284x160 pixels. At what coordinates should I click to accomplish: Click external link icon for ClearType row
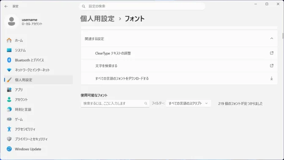pos(271,53)
